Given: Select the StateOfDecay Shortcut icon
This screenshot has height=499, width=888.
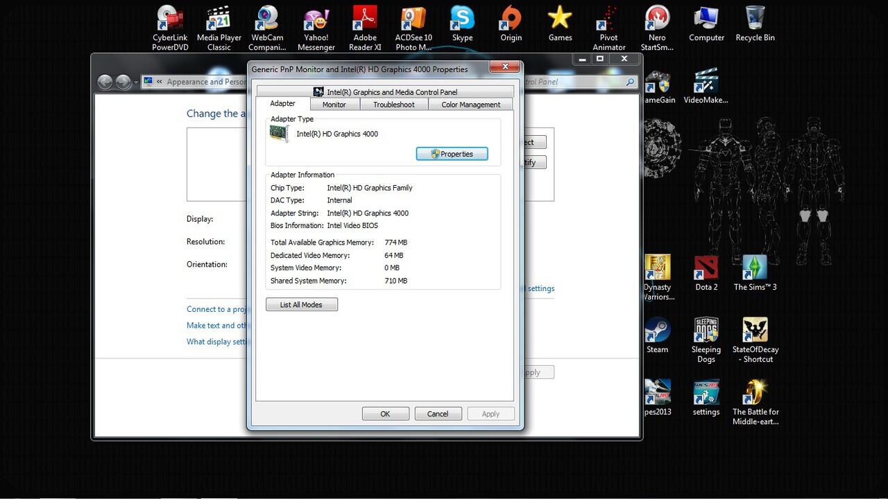Looking at the screenshot, I should point(755,340).
